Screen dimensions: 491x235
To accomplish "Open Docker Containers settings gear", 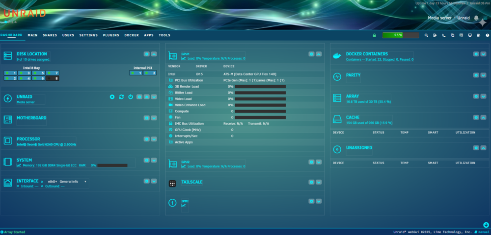I will (476, 54).
